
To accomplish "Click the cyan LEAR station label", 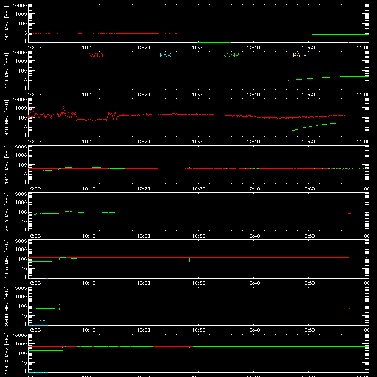I will click(164, 55).
